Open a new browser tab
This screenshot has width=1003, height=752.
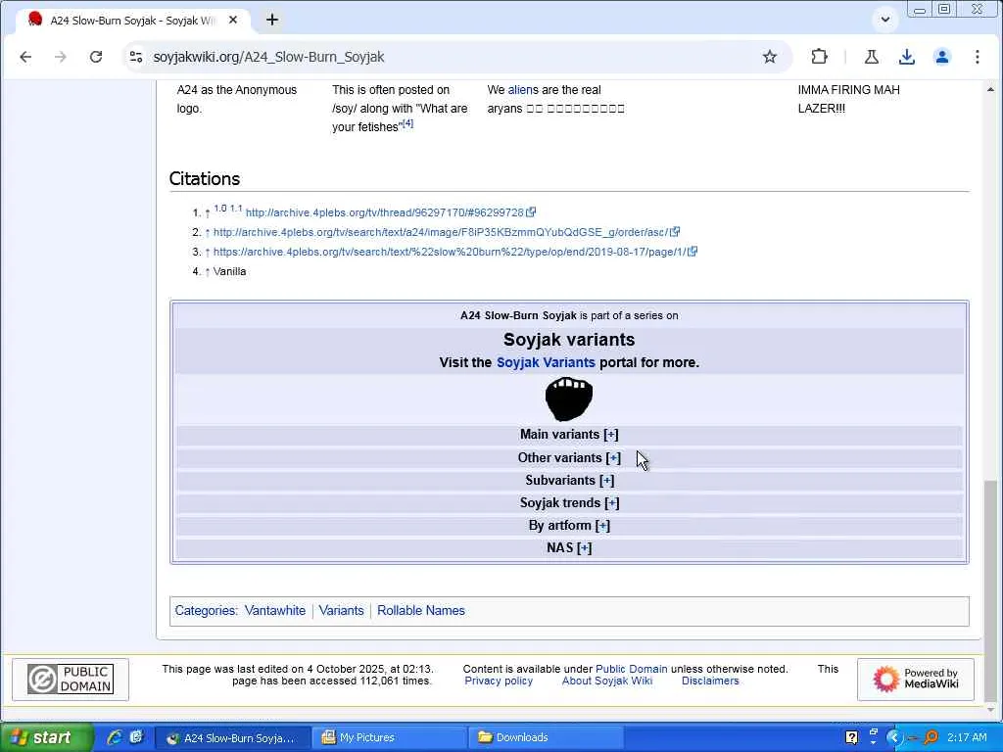coord(272,20)
